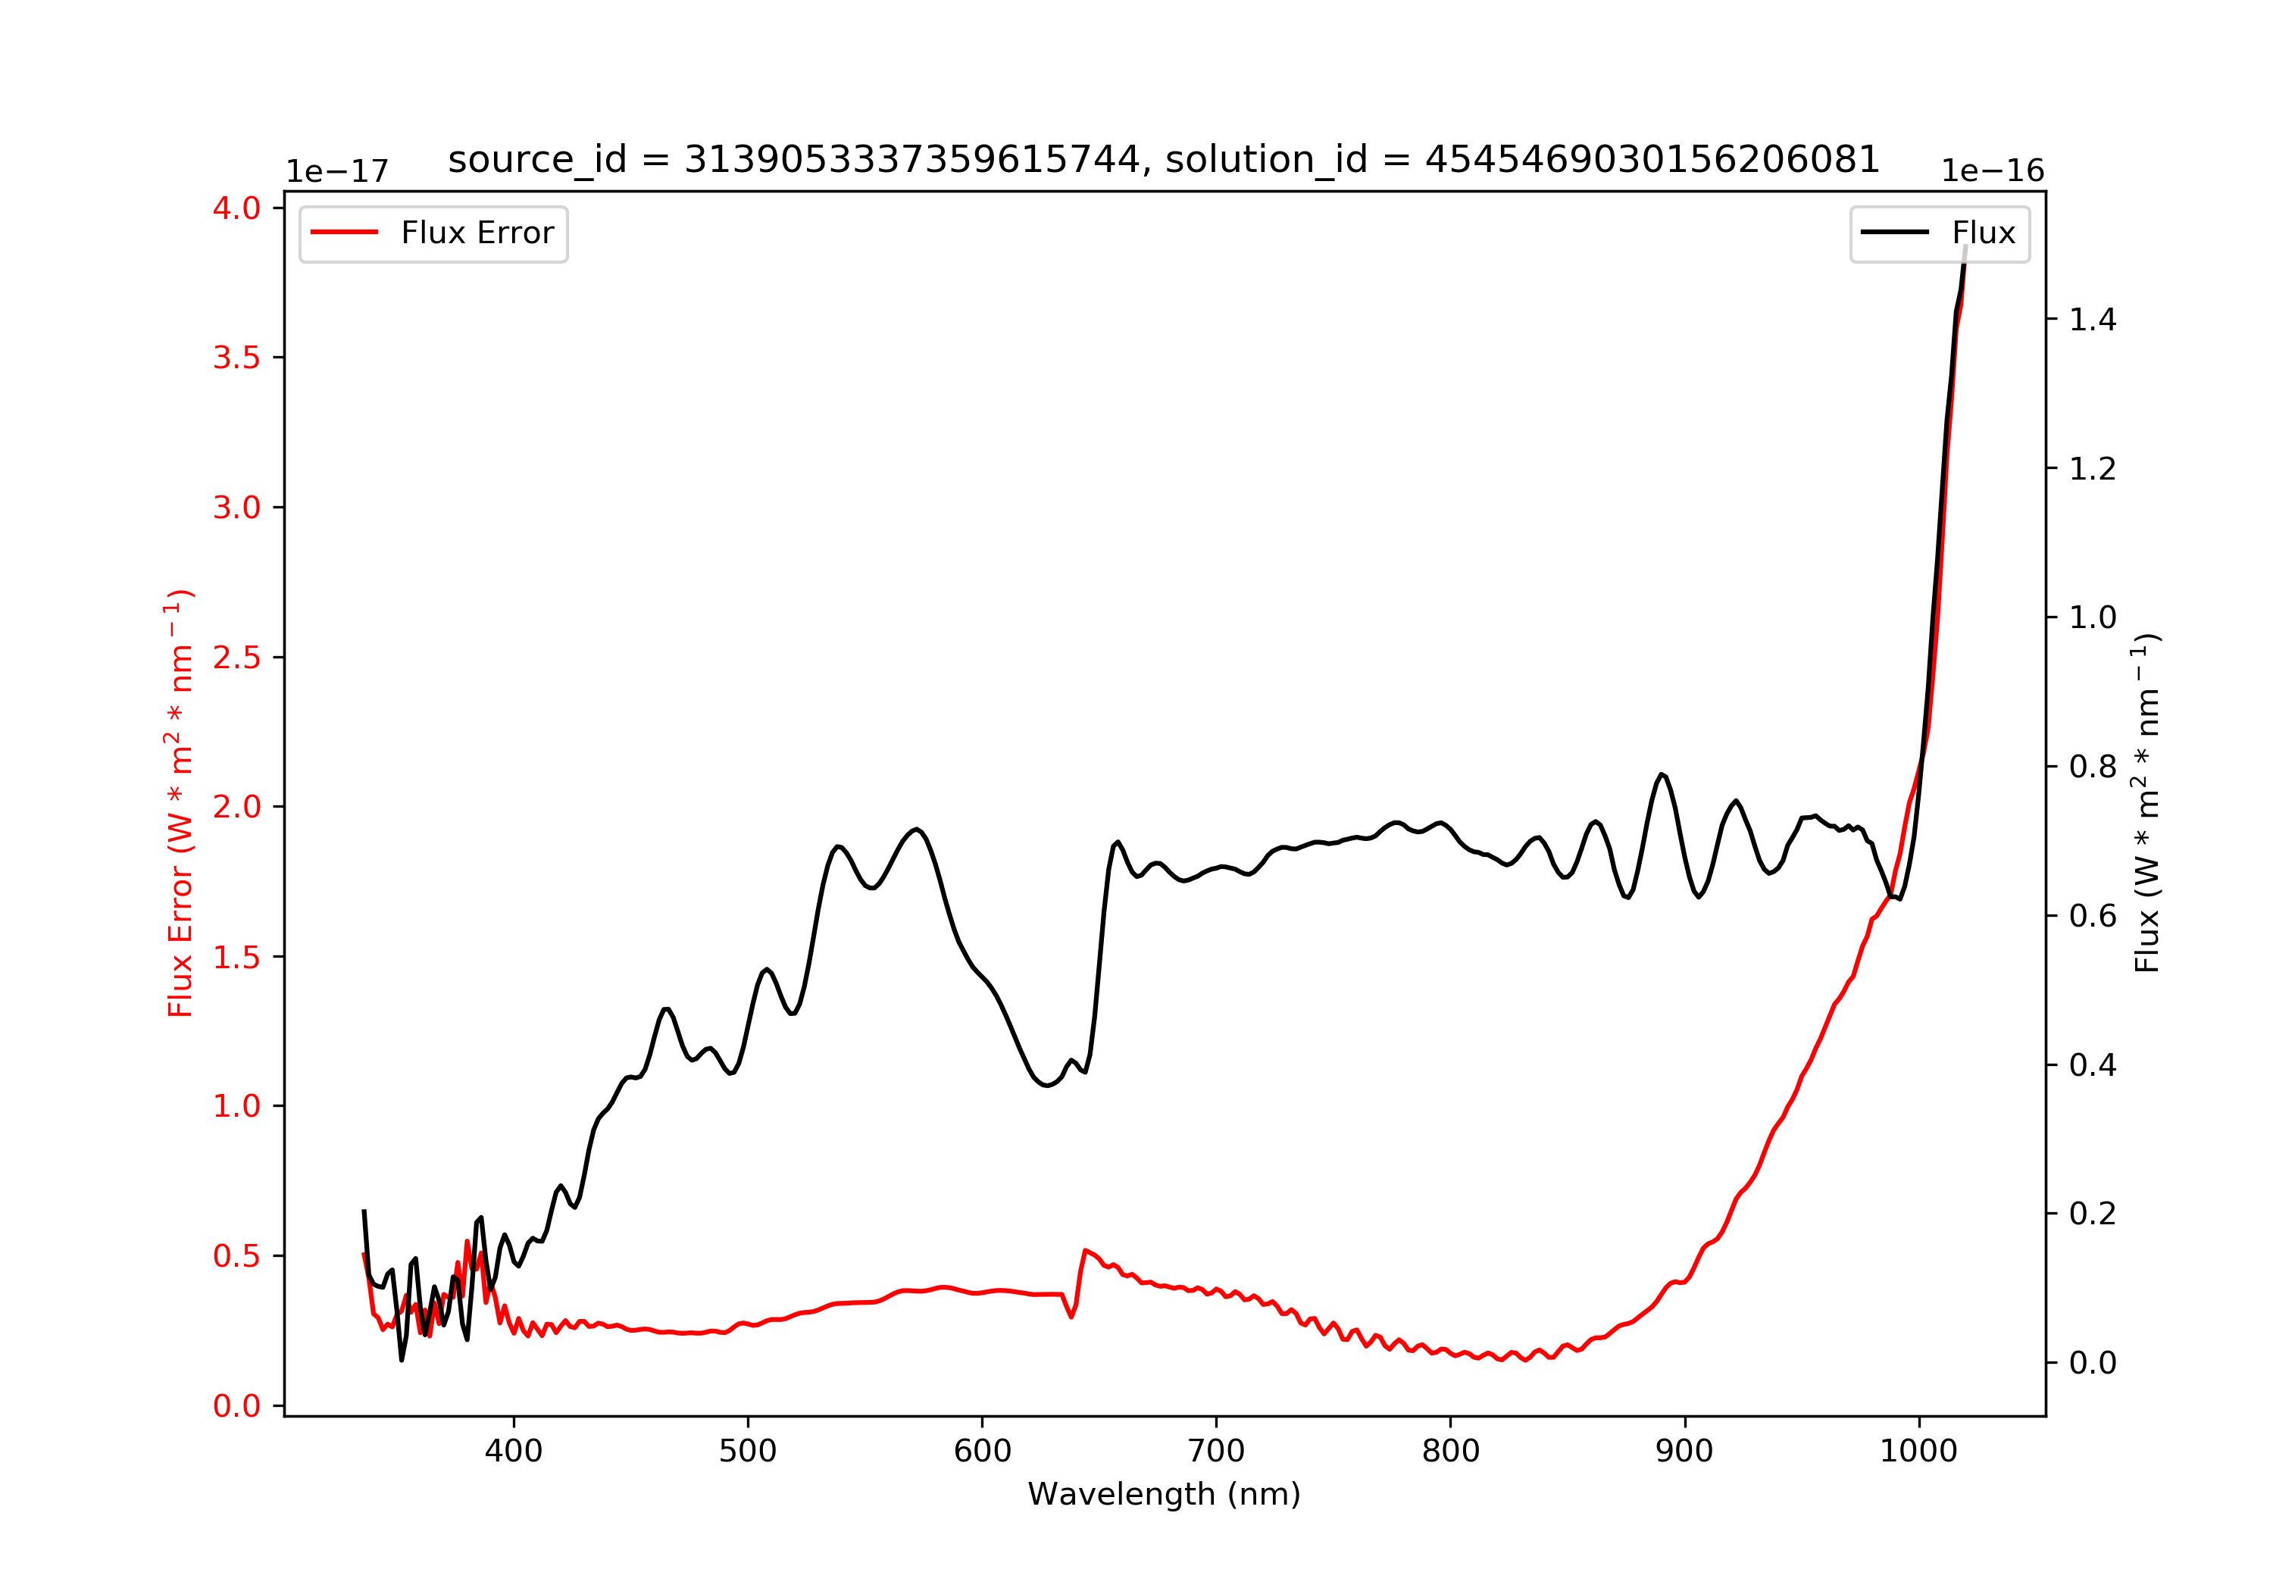
Task: Click the 1.4 right-axis tick label
Action: tap(2093, 319)
